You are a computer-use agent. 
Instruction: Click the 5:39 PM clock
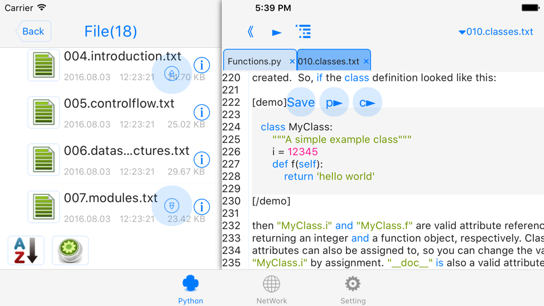click(x=273, y=8)
